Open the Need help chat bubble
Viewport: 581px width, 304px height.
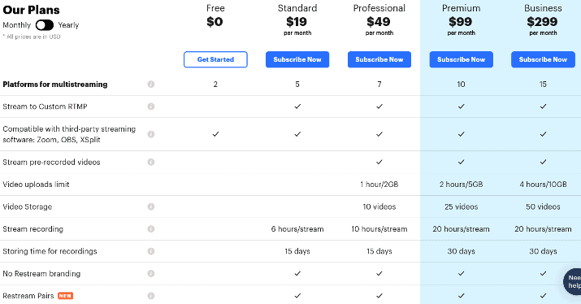click(573, 282)
